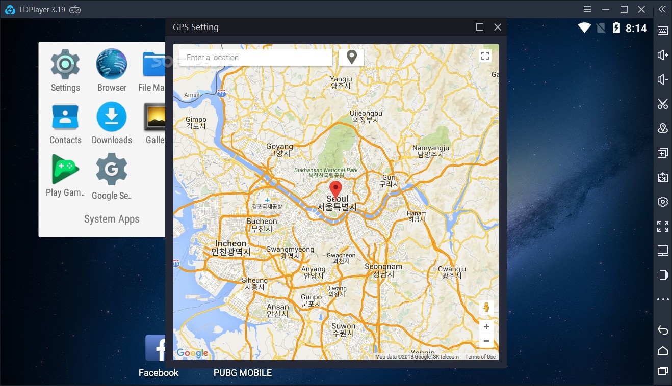Maximize the GPS Setting window
This screenshot has height=386, width=672.
480,27
